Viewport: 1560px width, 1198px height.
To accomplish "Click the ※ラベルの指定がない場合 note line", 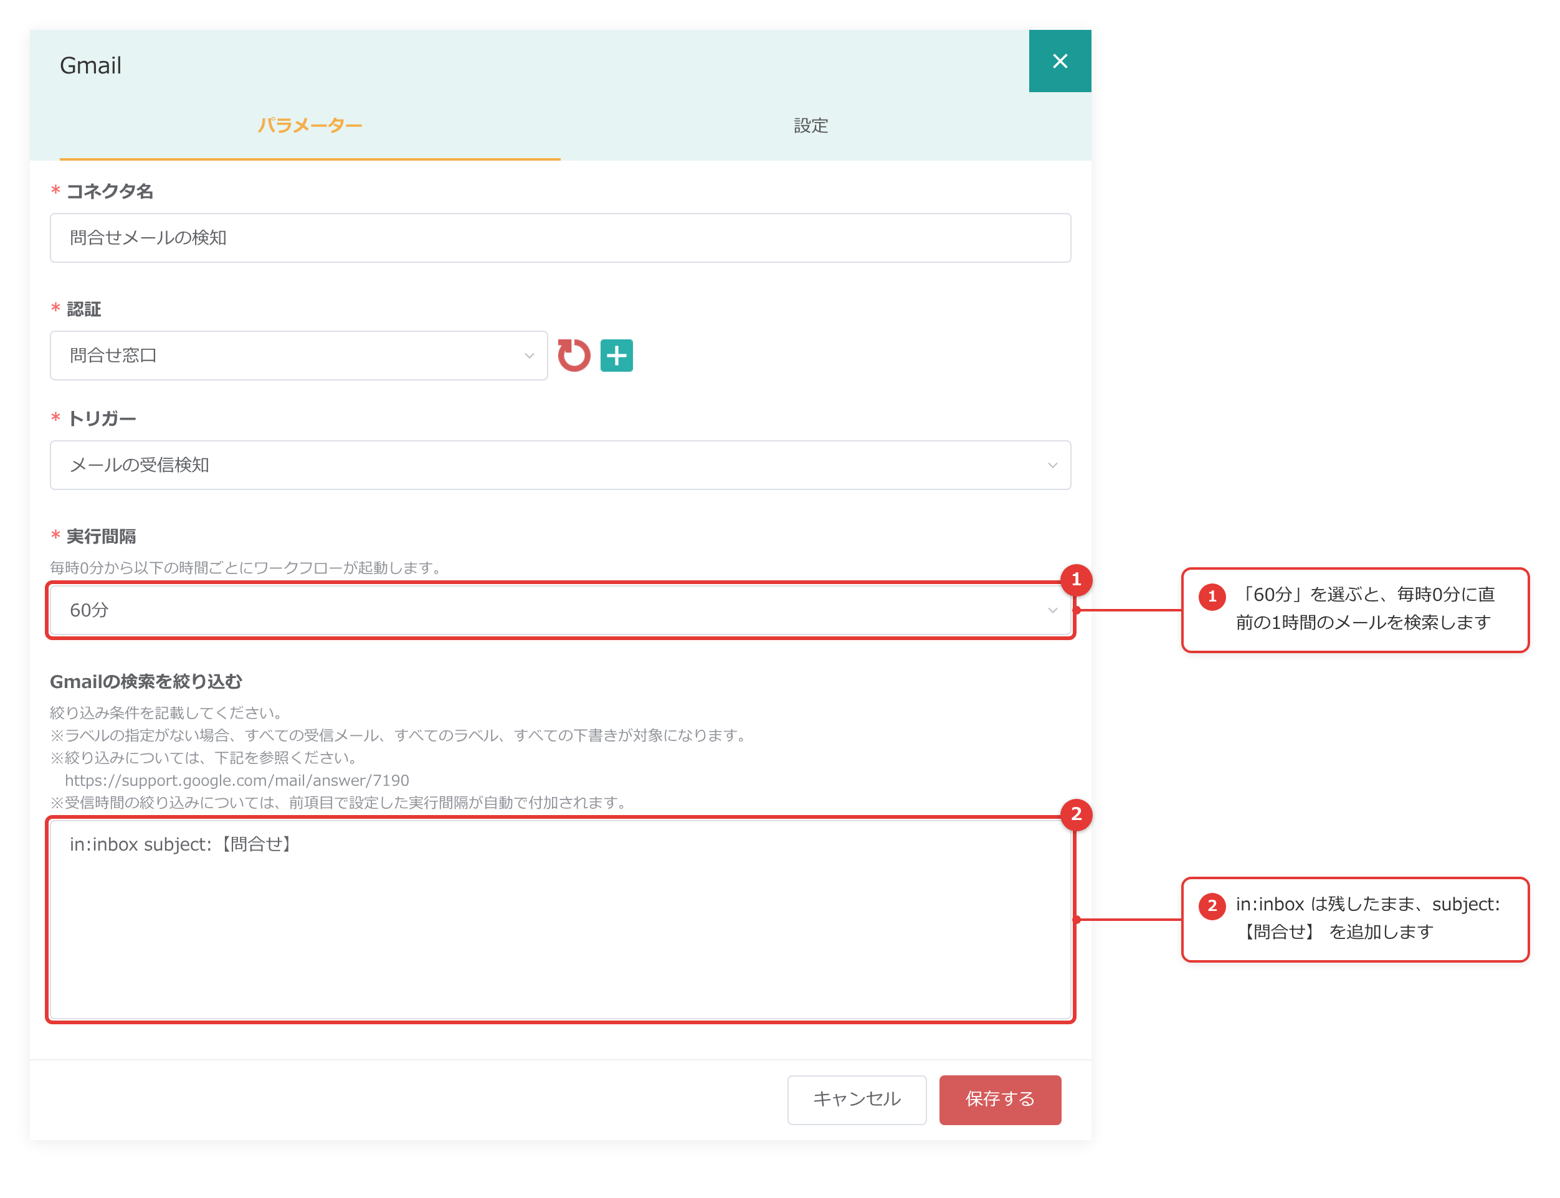I will 400,735.
